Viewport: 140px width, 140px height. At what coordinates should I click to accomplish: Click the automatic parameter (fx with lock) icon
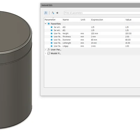(x=53, y=13)
